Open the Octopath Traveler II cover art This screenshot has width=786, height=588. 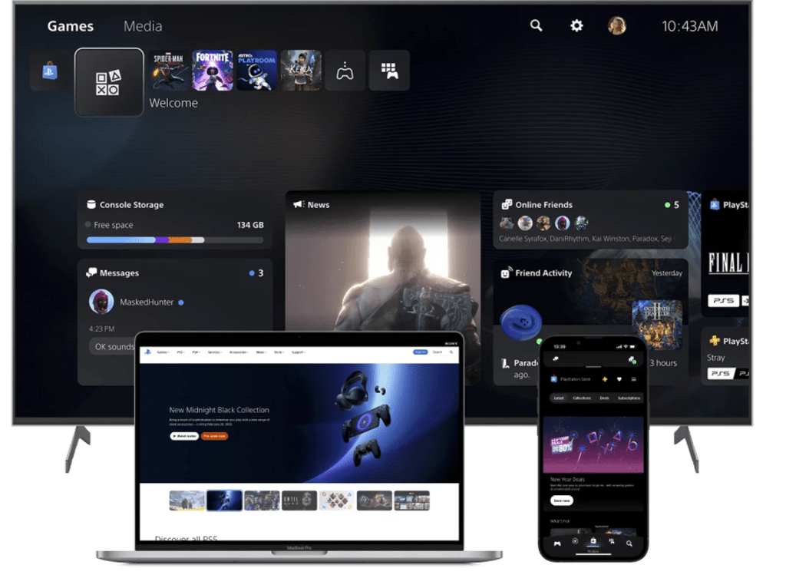pyautogui.click(x=657, y=323)
